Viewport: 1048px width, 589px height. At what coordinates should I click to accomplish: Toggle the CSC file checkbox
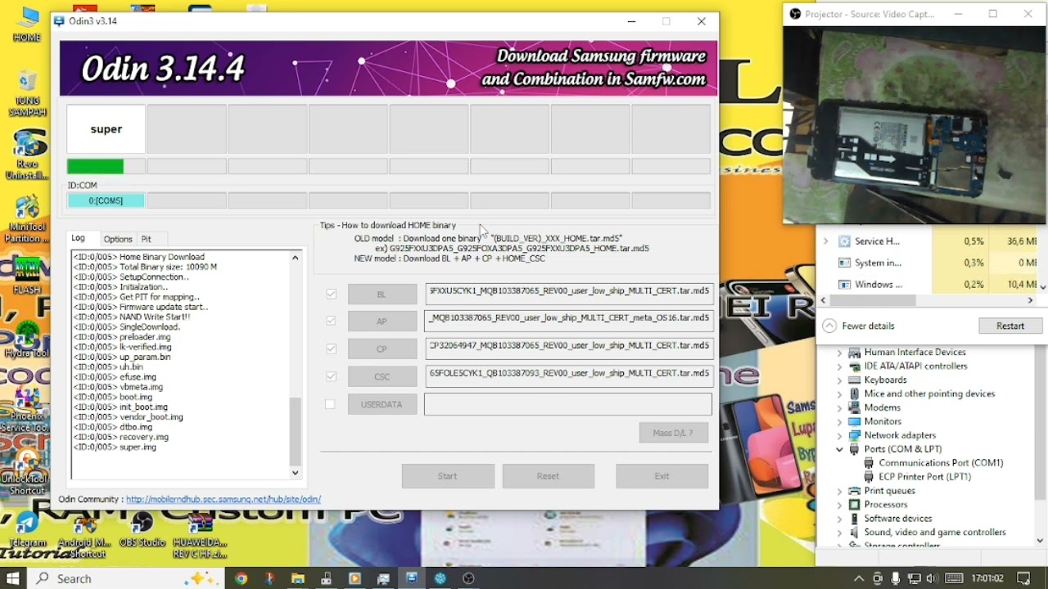(x=331, y=376)
